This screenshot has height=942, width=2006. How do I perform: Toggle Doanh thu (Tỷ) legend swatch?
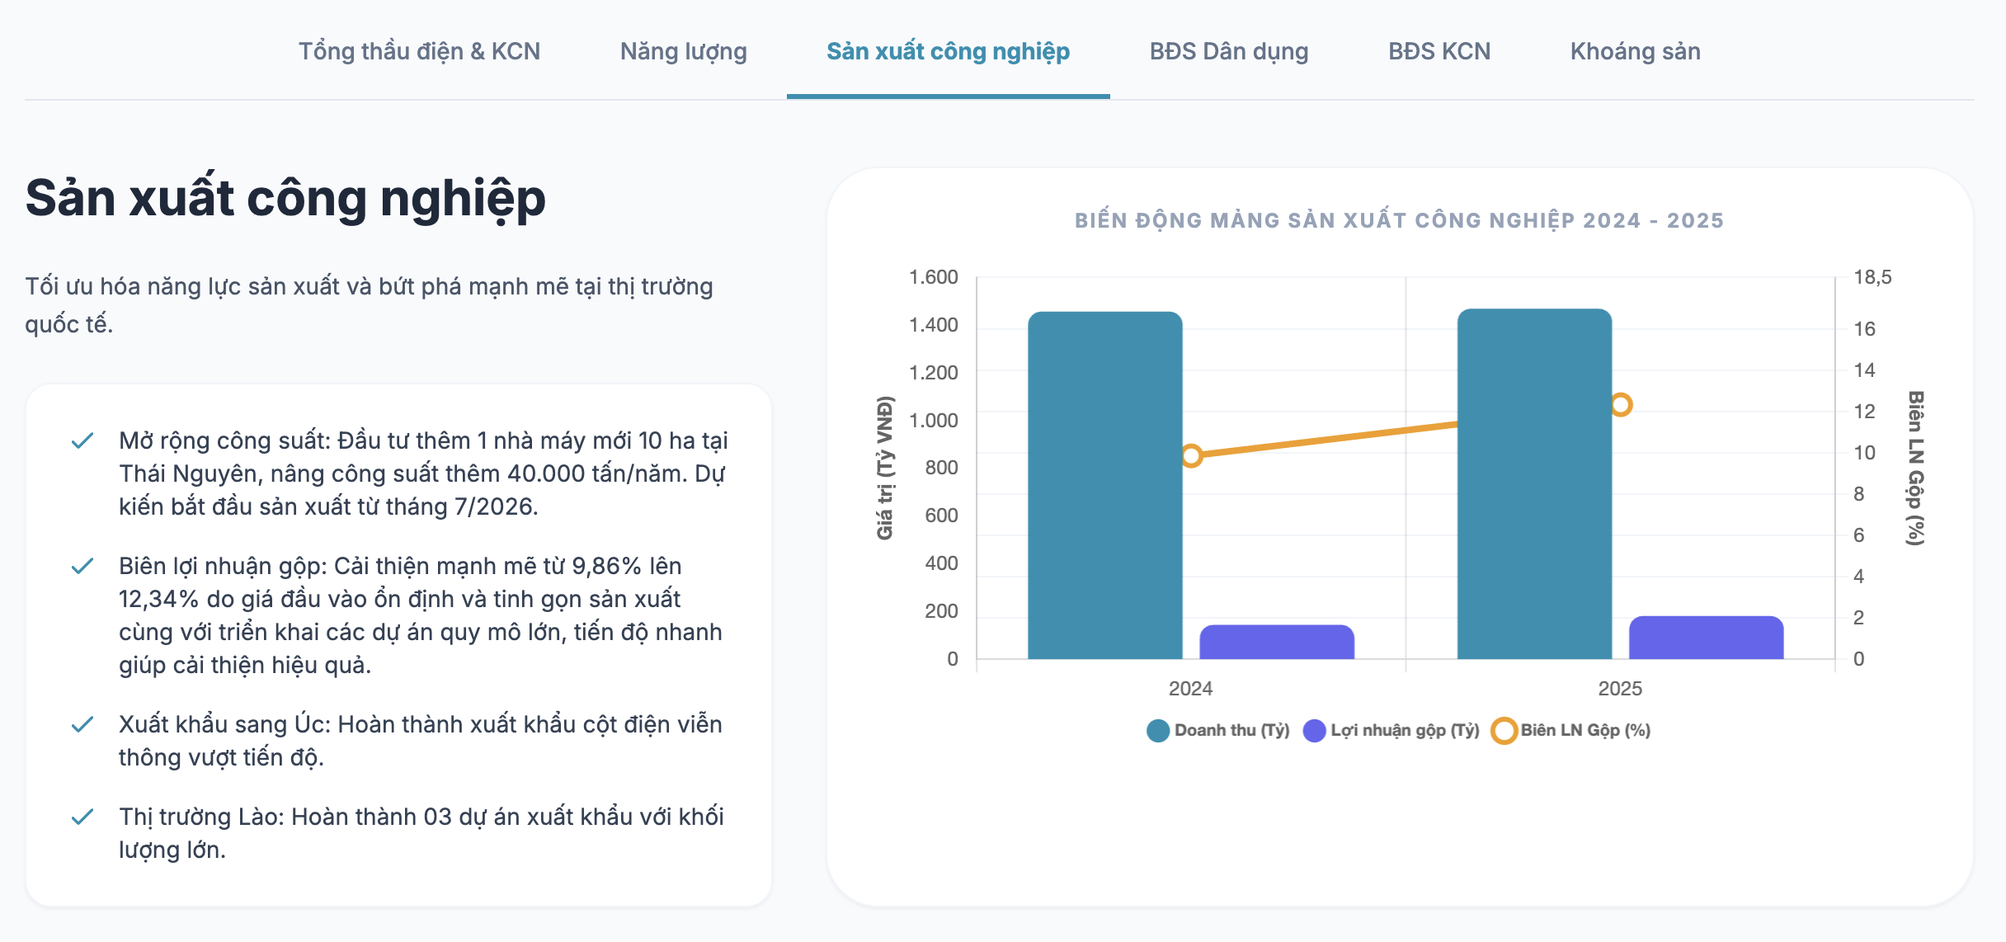click(x=1158, y=731)
